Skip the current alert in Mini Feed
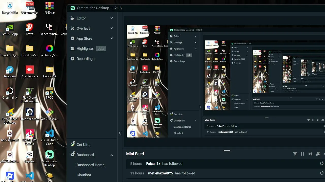This screenshot has height=182, width=325. (310, 154)
